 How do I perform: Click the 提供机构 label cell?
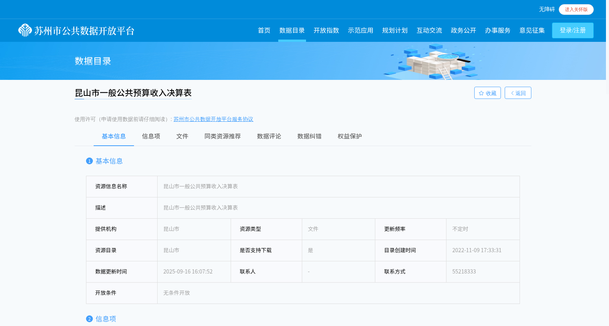[122, 229]
